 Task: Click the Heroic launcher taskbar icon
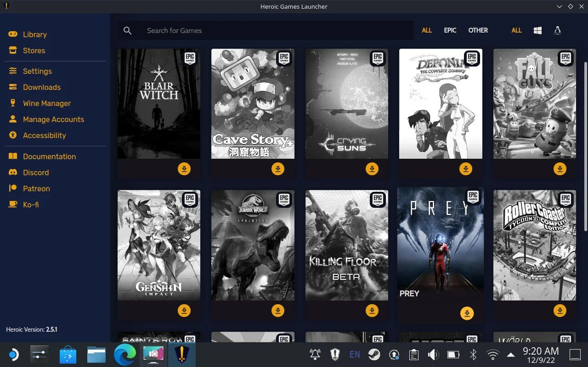point(182,355)
